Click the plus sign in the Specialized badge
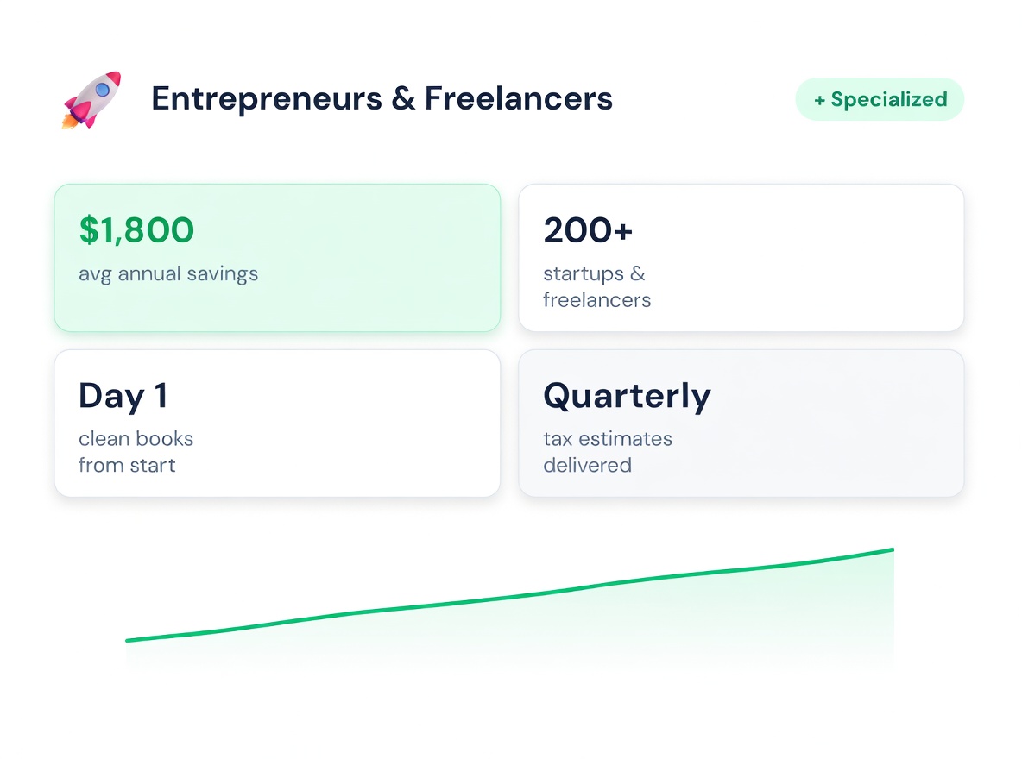The image size is (1022, 759). point(819,100)
